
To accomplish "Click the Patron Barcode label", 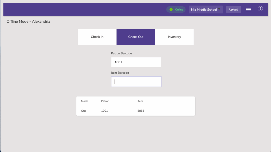I will (121, 53).
